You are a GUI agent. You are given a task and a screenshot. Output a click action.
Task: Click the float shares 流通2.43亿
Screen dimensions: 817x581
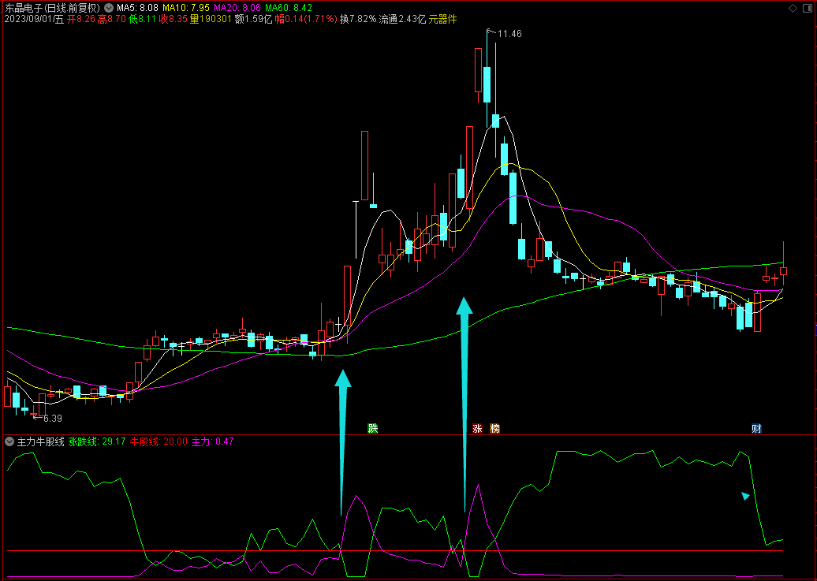(402, 19)
